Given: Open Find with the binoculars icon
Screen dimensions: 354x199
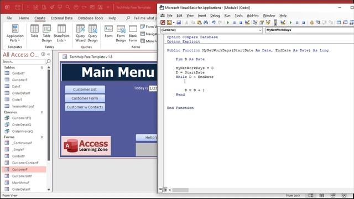Looking at the screenshot, I should pos(206,22).
